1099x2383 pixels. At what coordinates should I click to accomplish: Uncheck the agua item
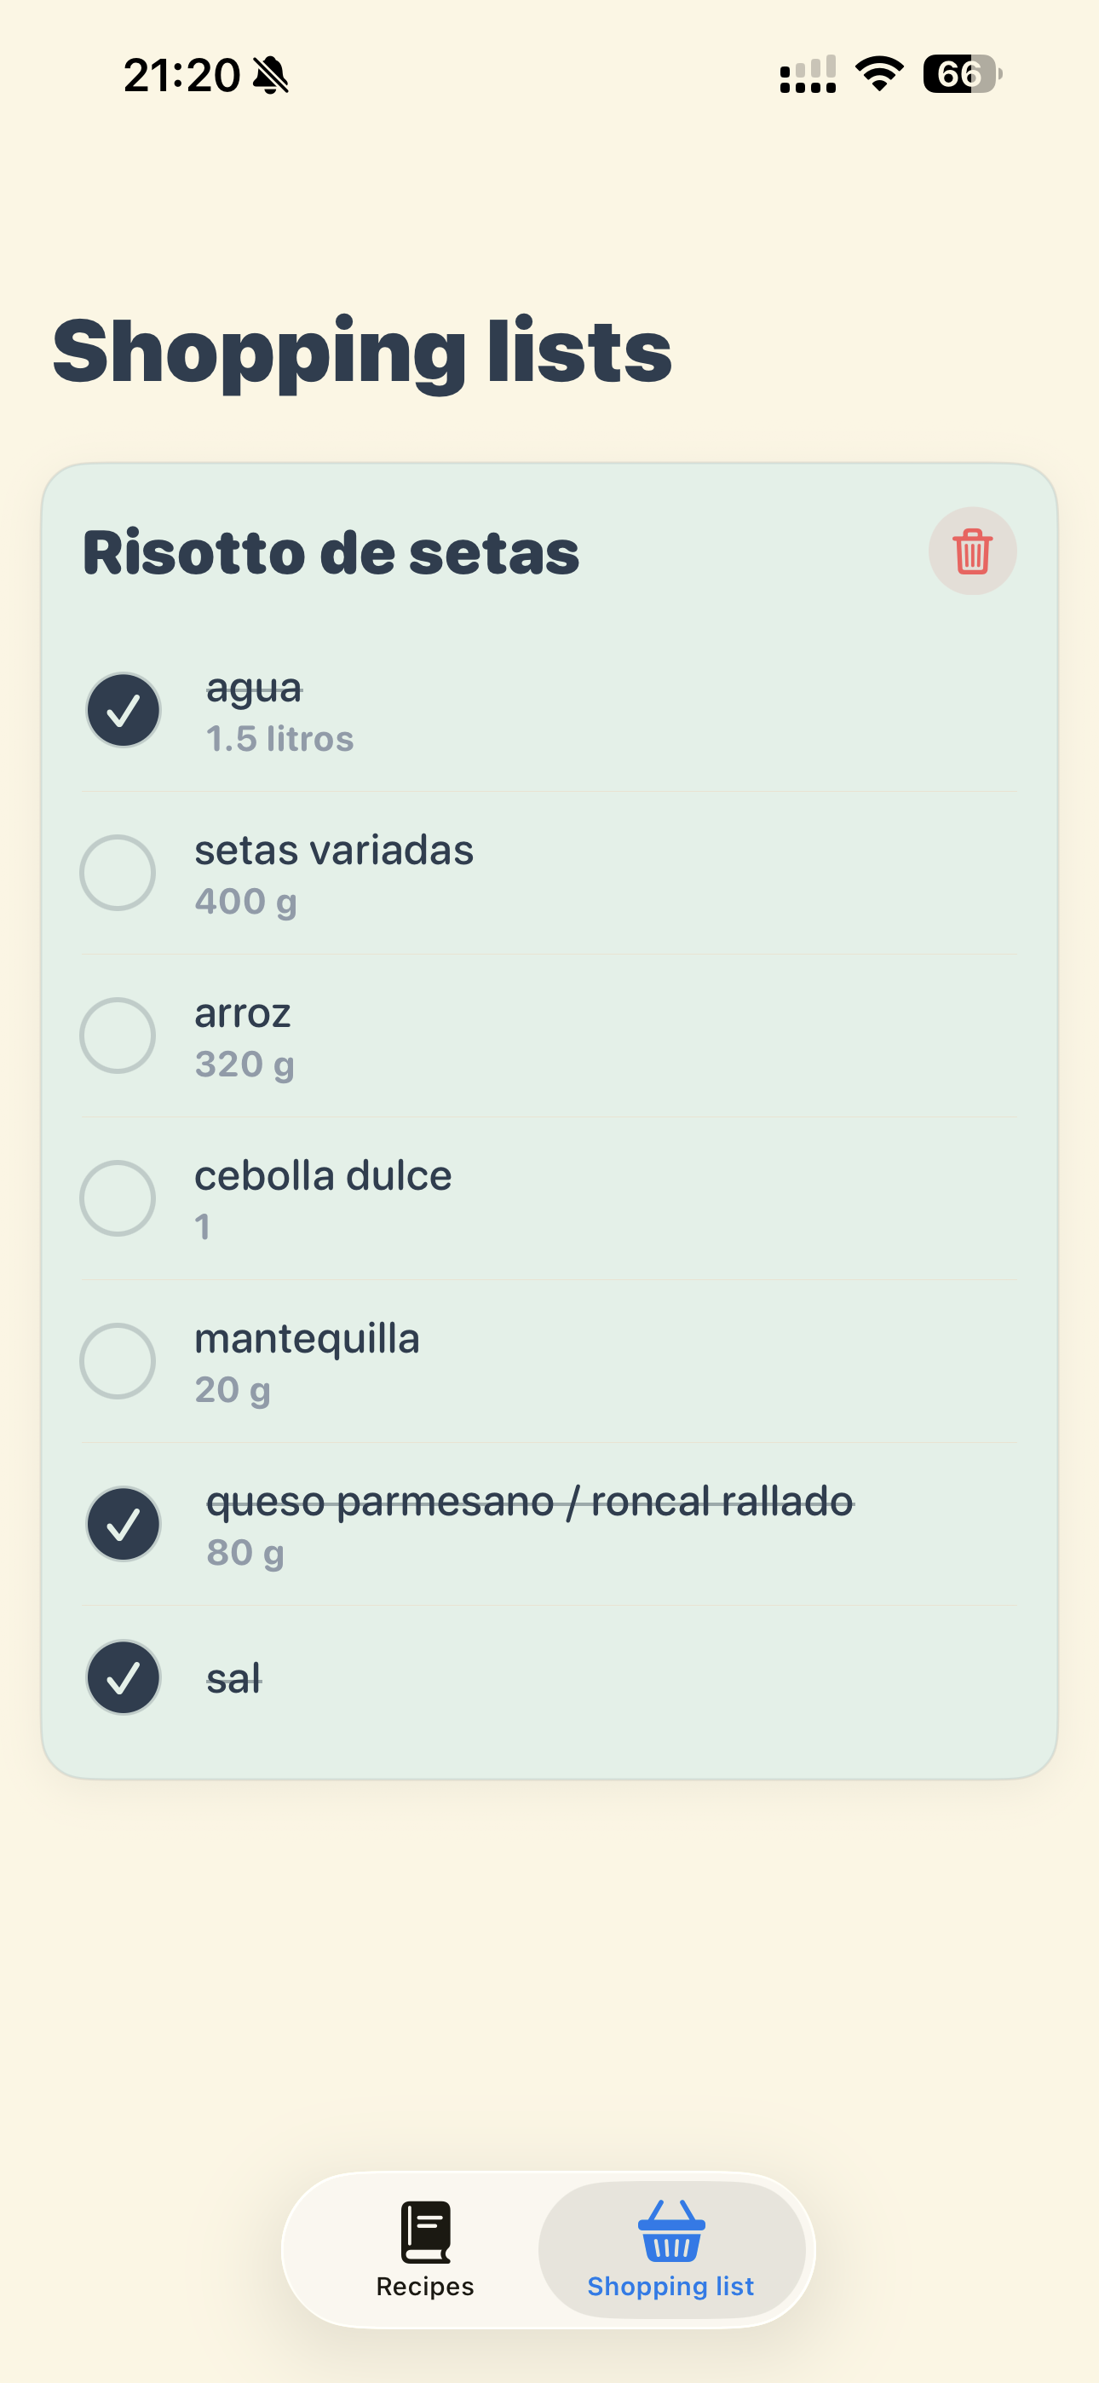[x=123, y=711]
